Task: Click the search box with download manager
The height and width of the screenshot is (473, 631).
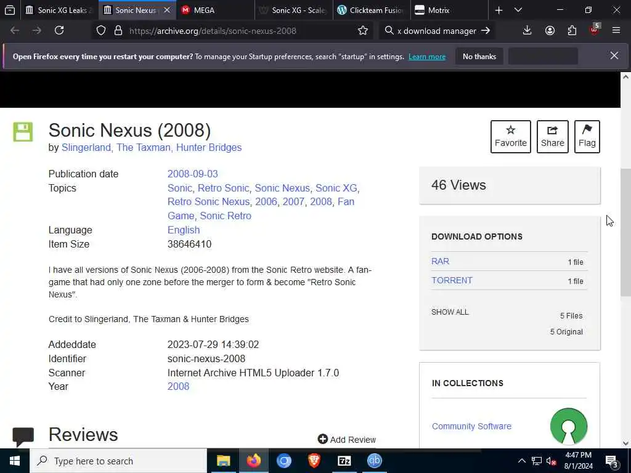Action: click(x=437, y=31)
